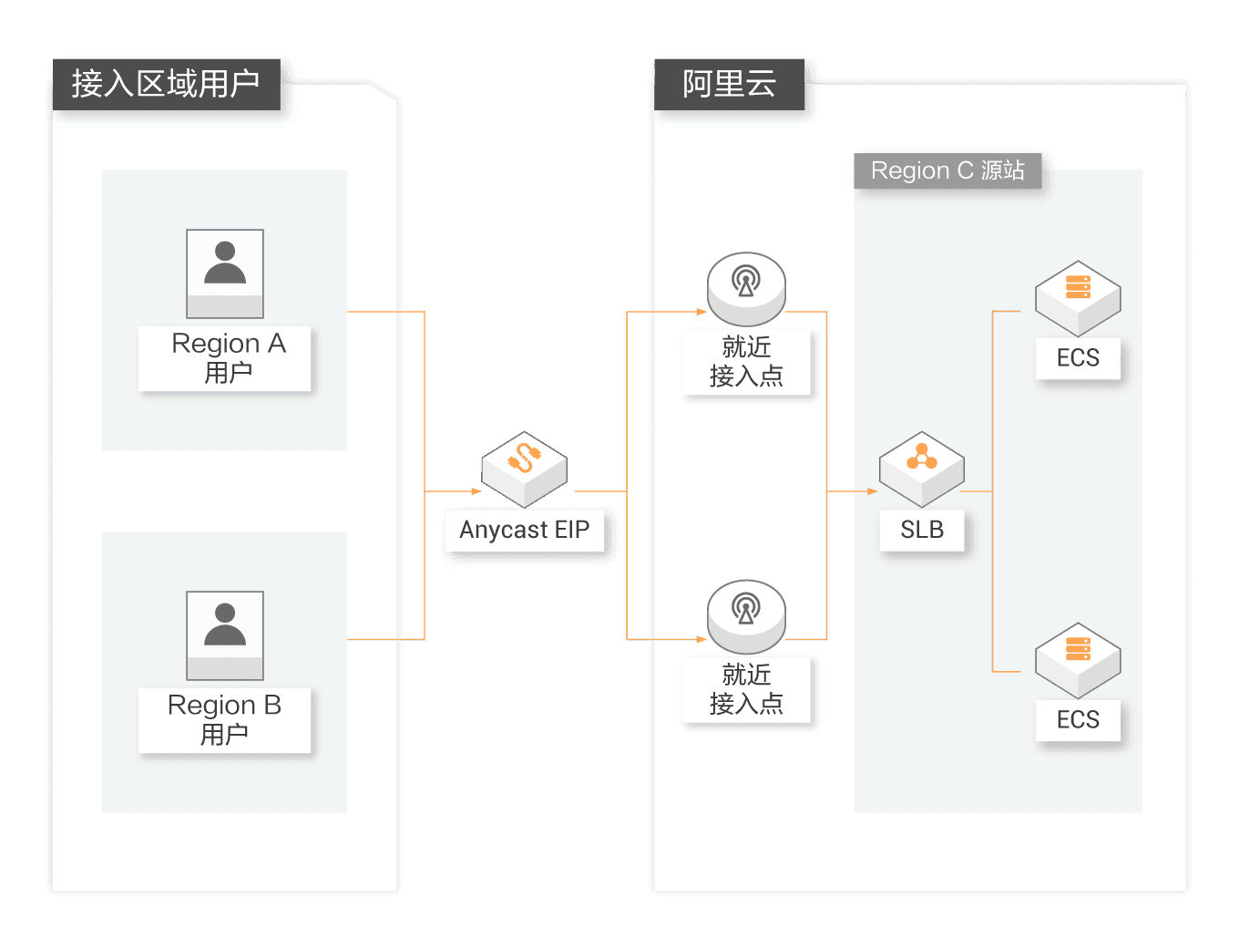Click the 'Region C 源站' header tag
Image resolution: width=1239 pixels, height=949 pixels.
coord(947,170)
